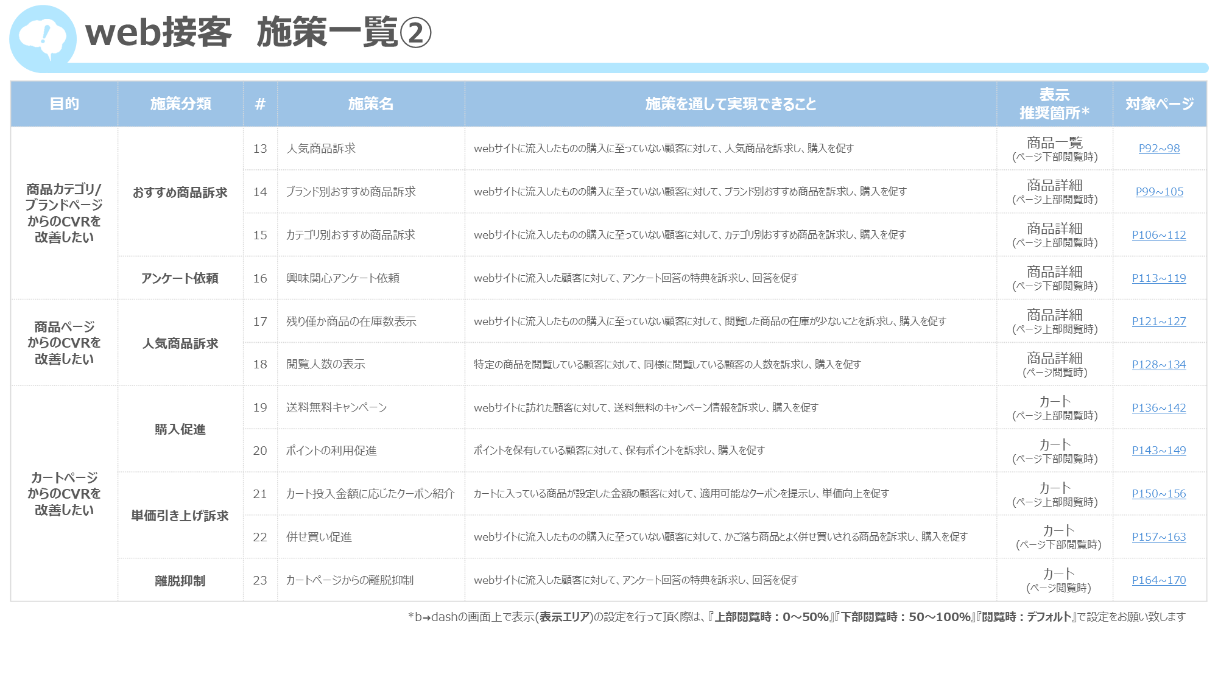Screen dimensions: 1218x685
Task: Open page link P143~149
Action: pyautogui.click(x=1159, y=451)
